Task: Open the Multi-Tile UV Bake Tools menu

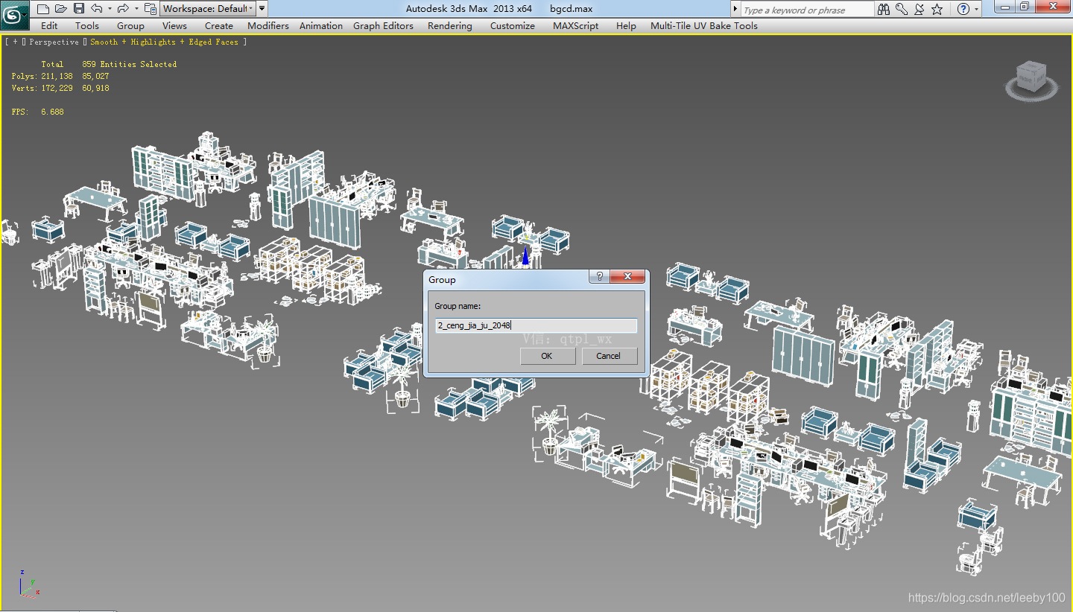Action: 704,25
